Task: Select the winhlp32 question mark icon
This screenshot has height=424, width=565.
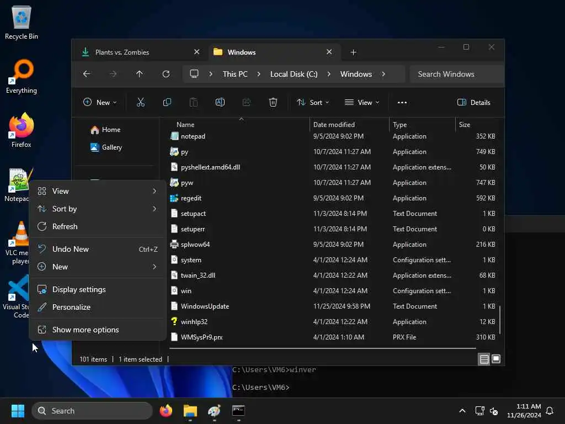Action: 174,322
